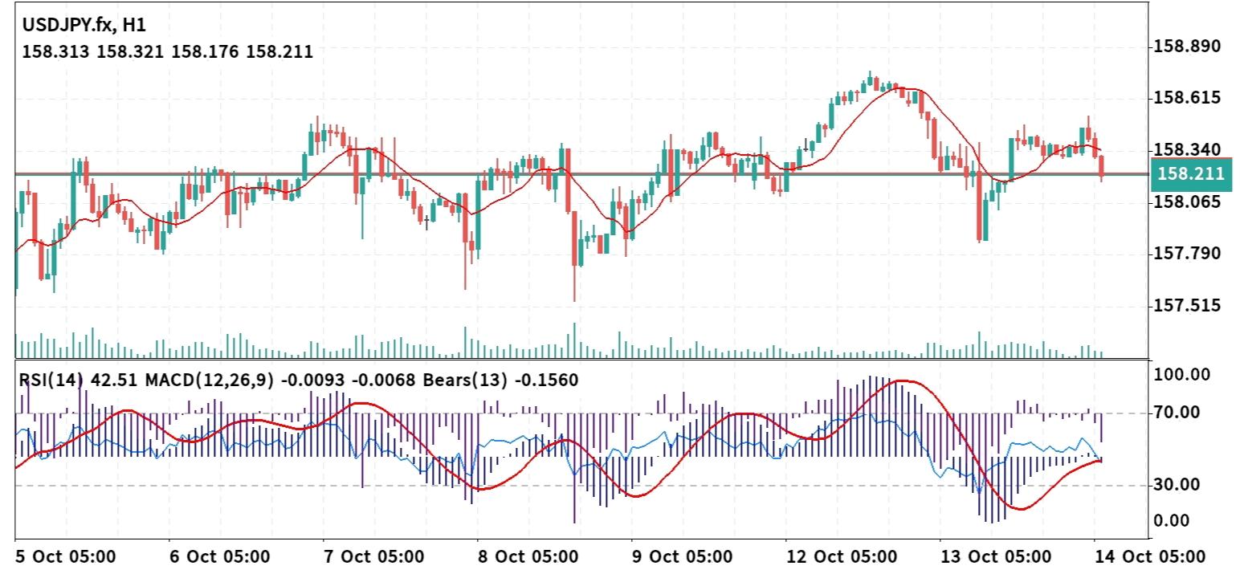Click the 9 Oct 05:00 time axis label
Image resolution: width=1244 pixels, height=578 pixels.
[683, 556]
